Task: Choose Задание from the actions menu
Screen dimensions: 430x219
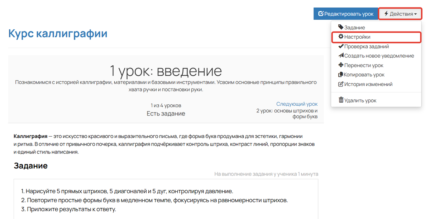Action: (x=353, y=27)
